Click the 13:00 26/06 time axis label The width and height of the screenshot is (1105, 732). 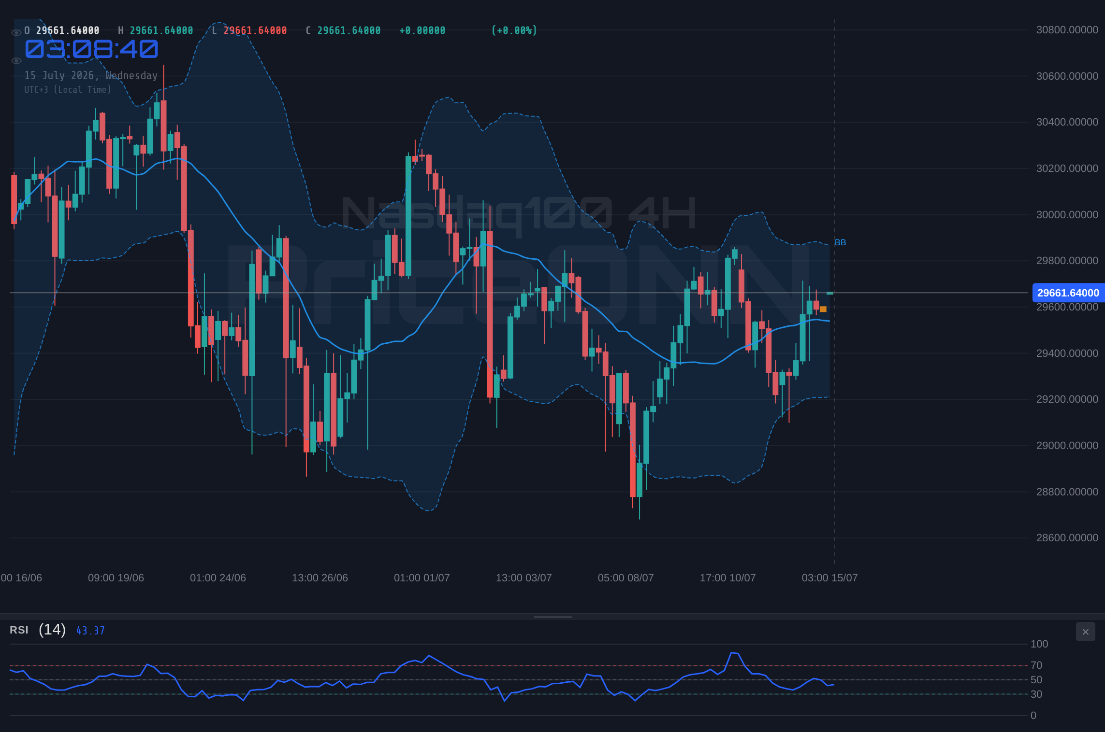coord(320,578)
